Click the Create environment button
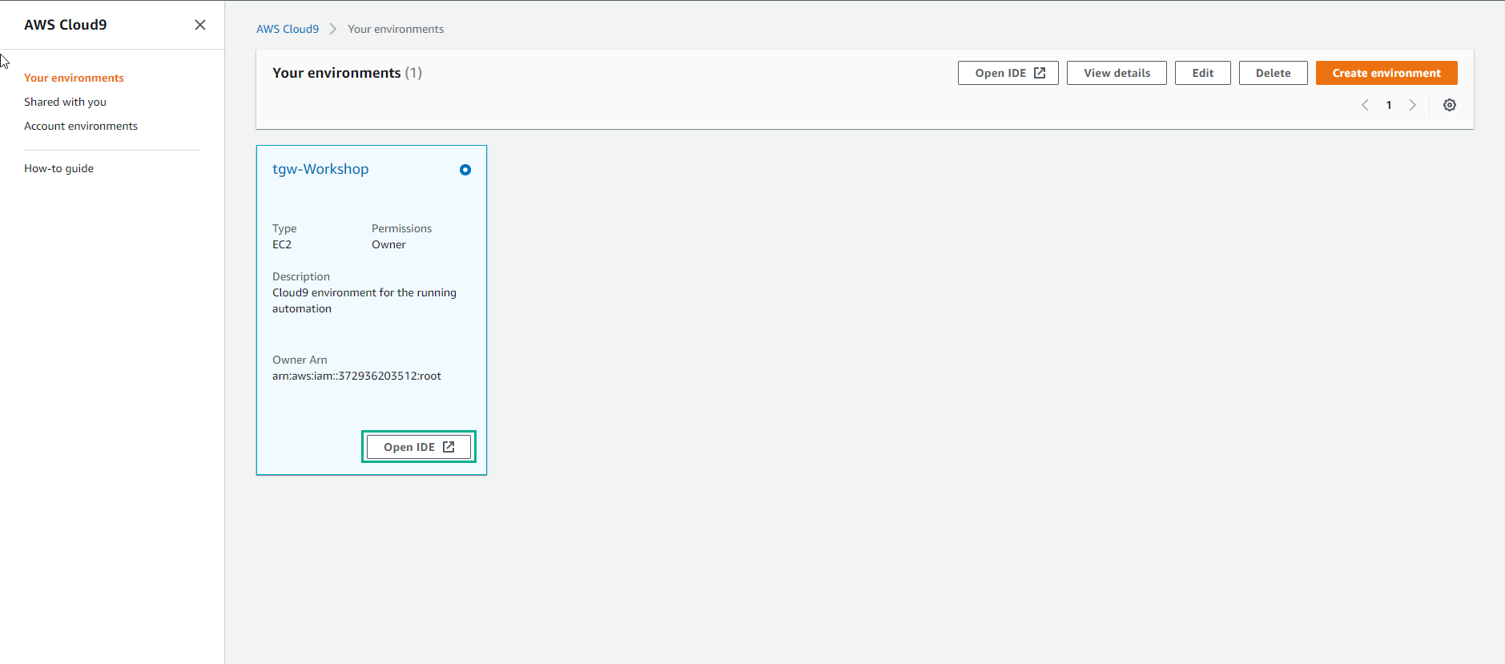Screen dimensions: 1505x664 click(x=1386, y=73)
